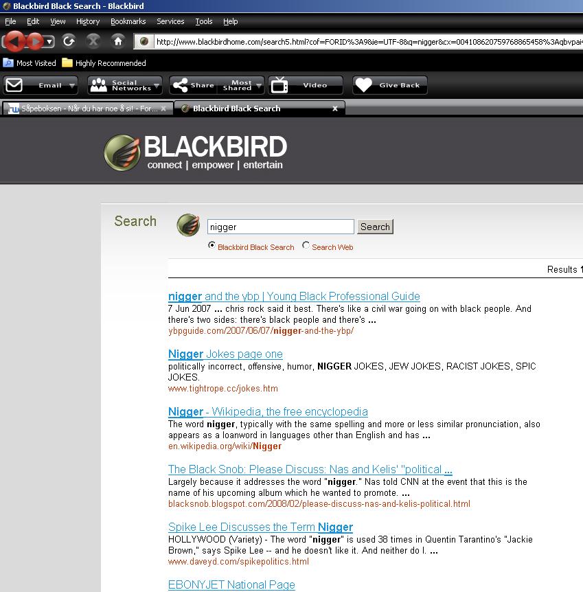Close the Såpeboksen tab
This screenshot has width=583, height=592.
click(x=163, y=109)
